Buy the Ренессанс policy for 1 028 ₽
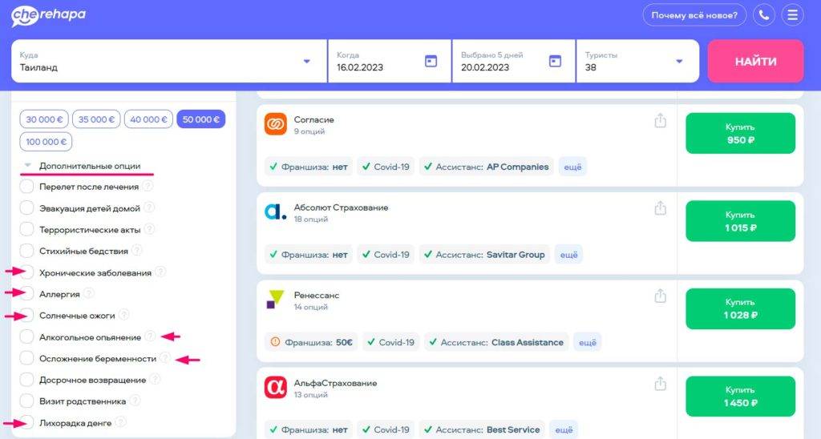Image resolution: width=821 pixels, height=439 pixels. point(740,309)
